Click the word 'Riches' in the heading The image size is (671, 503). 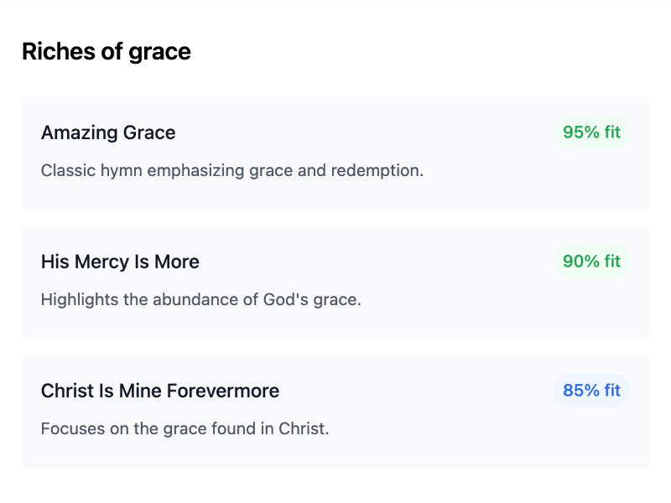pyautogui.click(x=50, y=52)
